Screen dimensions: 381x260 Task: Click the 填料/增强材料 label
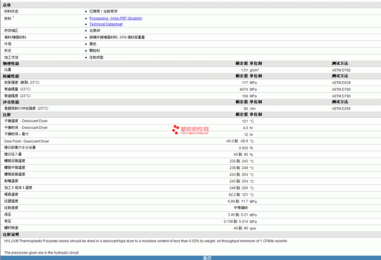click(15, 37)
